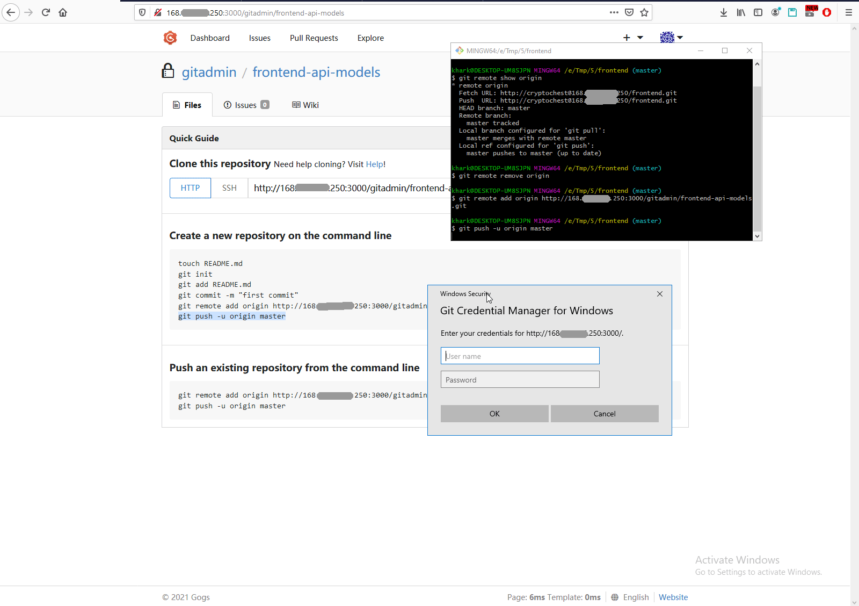Expand the create-new dropdown caret
Viewport: 859px width, 606px height.
coord(640,38)
